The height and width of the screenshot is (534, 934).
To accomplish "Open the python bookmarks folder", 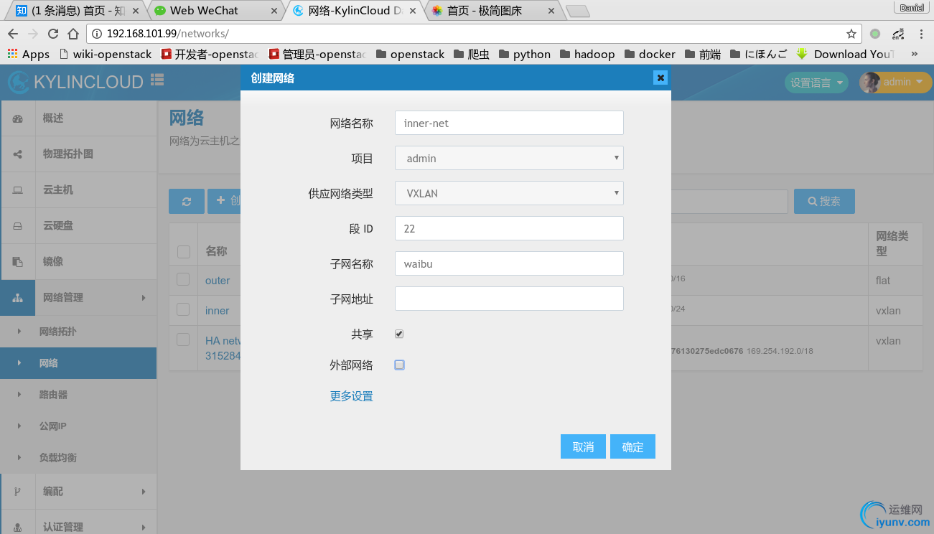I will pos(525,54).
